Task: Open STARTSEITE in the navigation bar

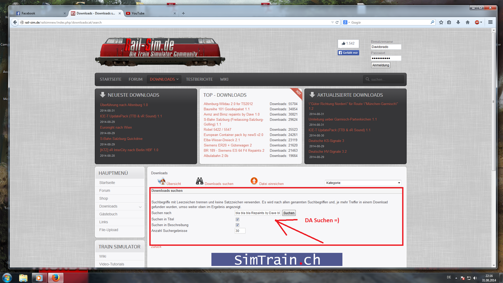Action: pyautogui.click(x=111, y=79)
